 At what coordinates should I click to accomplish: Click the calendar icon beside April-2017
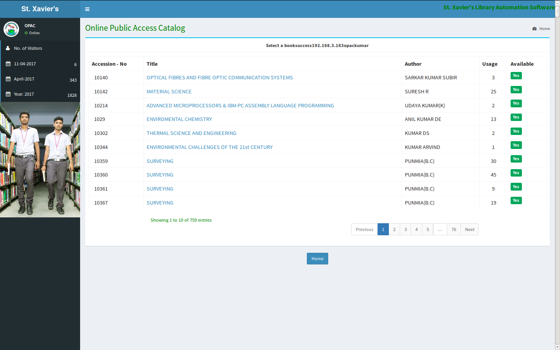pyautogui.click(x=8, y=79)
